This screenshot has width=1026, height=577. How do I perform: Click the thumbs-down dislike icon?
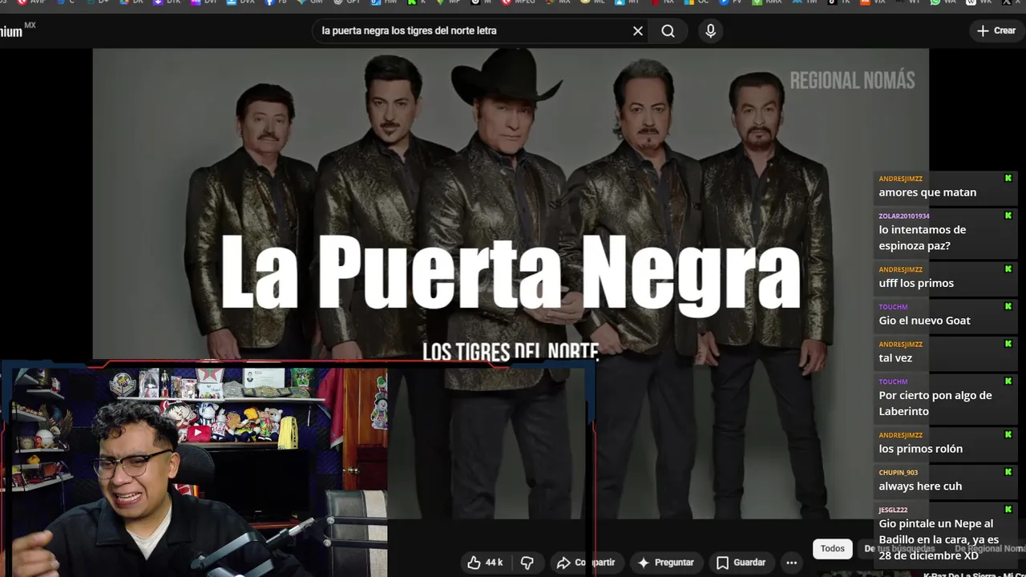click(x=527, y=563)
